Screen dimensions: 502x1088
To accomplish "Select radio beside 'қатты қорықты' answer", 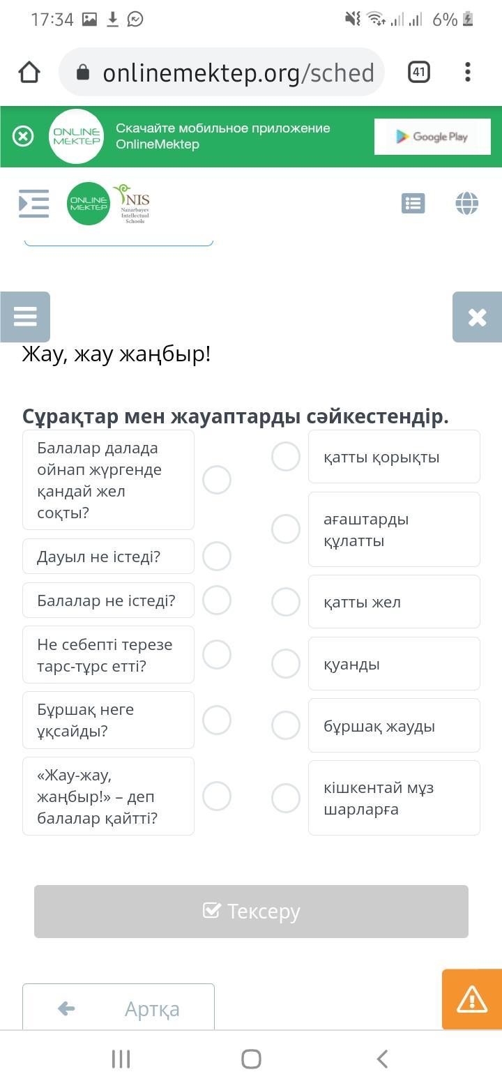I will [286, 457].
